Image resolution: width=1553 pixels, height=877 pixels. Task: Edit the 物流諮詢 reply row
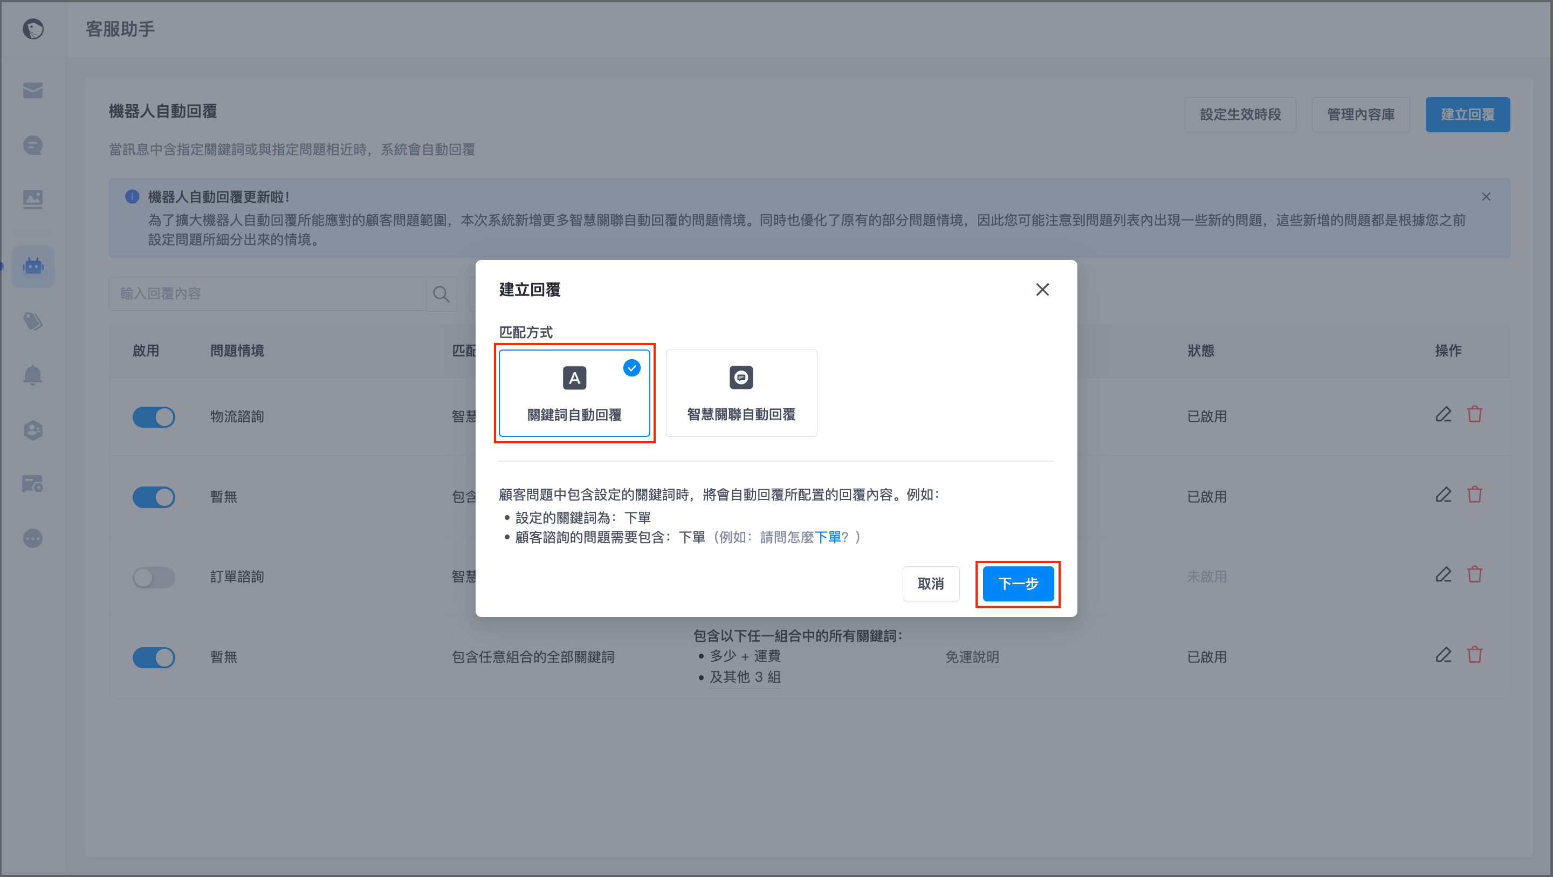[1444, 415]
